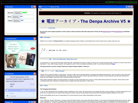Click the Directory window title

[10, 7]
